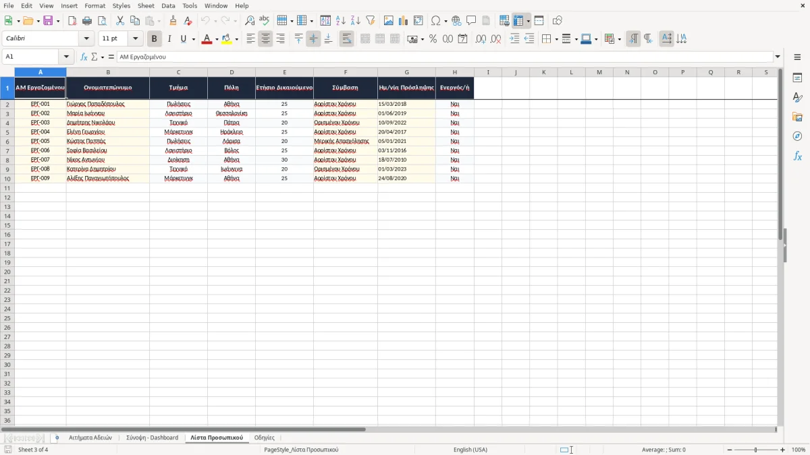Click the column F header
Screen dimensions: 810x455
346,72
